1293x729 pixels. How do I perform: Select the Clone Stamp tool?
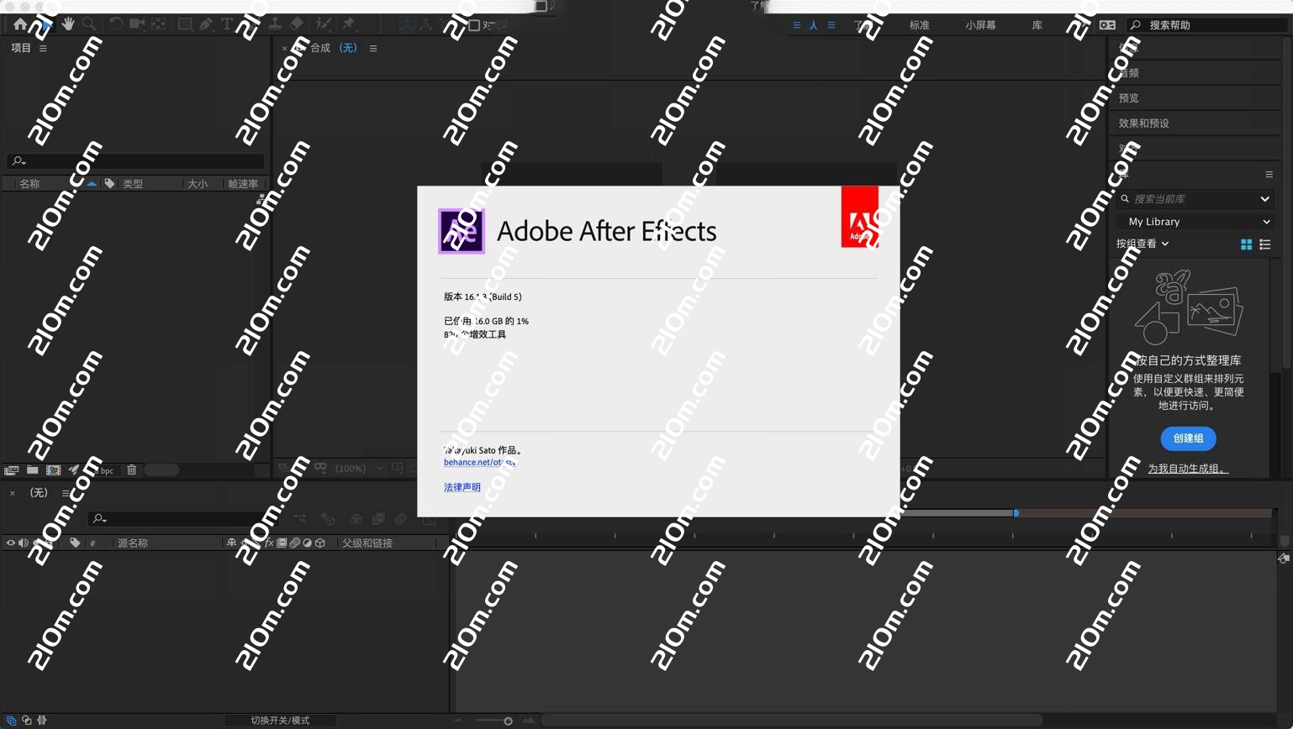point(275,24)
